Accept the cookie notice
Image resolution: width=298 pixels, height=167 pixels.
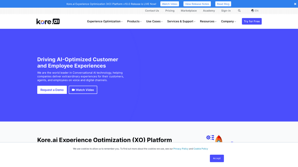coord(217,158)
